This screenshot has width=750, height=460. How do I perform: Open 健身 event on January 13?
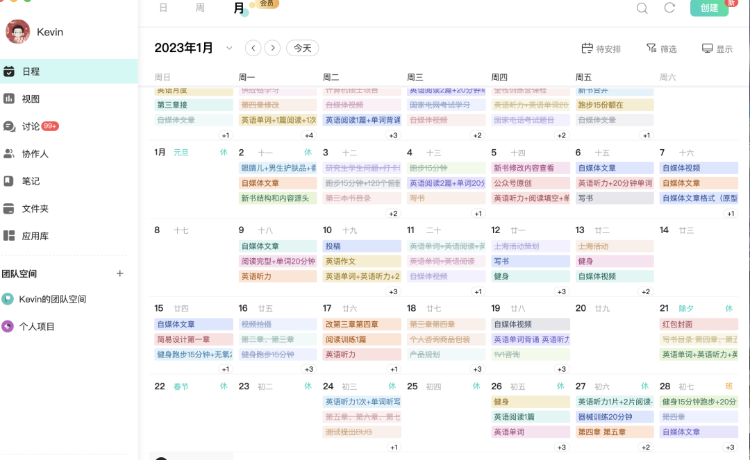(615, 262)
